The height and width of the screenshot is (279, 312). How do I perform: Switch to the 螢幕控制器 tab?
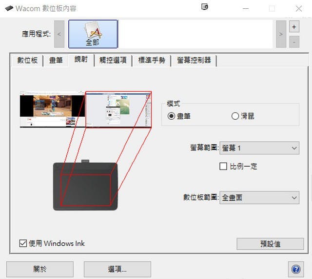(x=194, y=60)
